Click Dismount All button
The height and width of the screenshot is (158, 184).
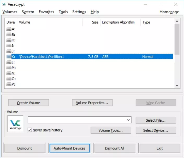point(115,148)
